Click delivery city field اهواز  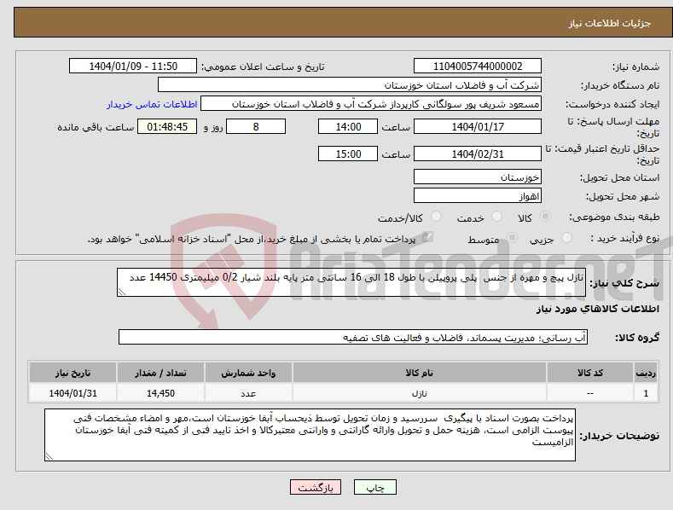(478, 196)
